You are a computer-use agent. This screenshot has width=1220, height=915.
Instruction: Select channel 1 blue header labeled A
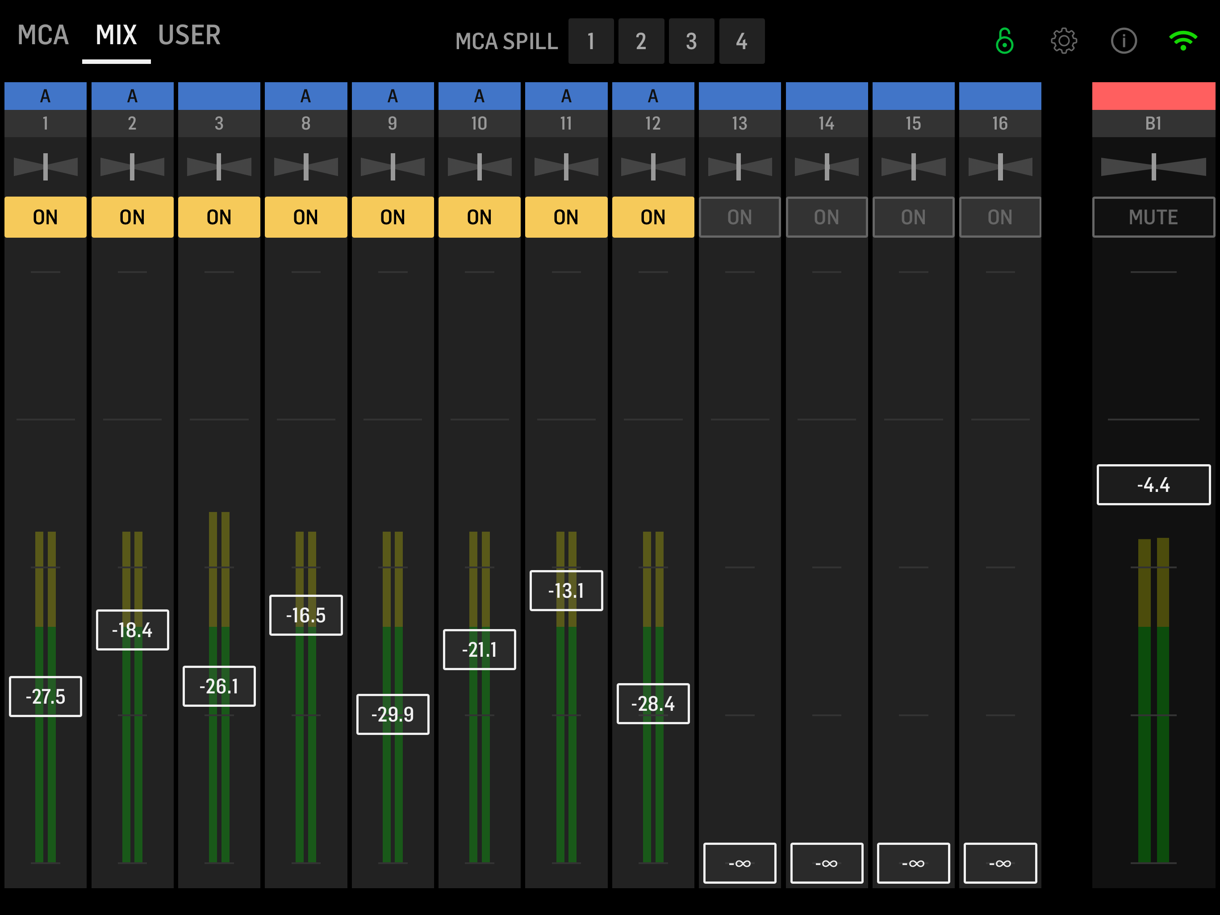click(x=45, y=96)
